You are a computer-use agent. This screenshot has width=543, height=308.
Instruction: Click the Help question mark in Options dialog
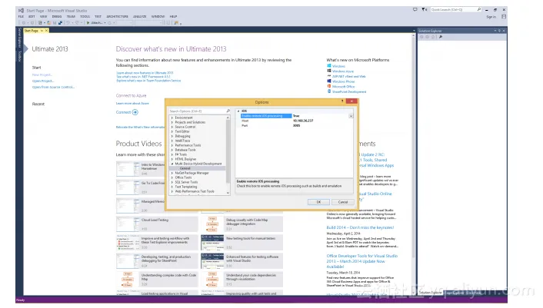pyautogui.click(x=343, y=101)
